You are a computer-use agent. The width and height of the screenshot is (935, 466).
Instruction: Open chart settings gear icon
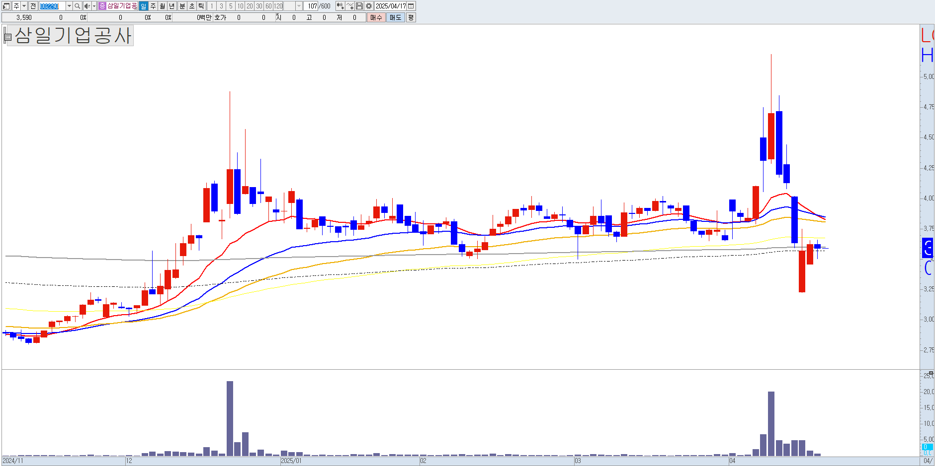coord(369,6)
